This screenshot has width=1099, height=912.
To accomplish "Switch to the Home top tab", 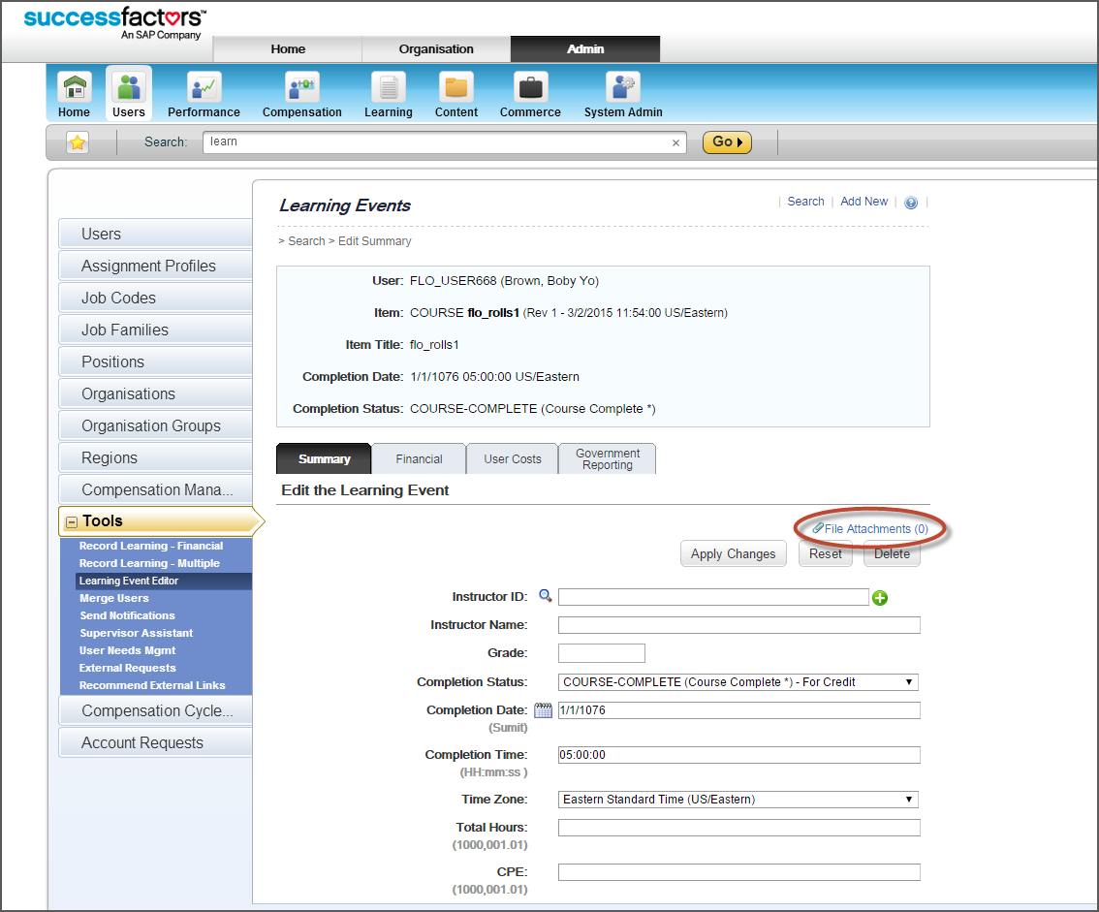I will click(x=288, y=49).
